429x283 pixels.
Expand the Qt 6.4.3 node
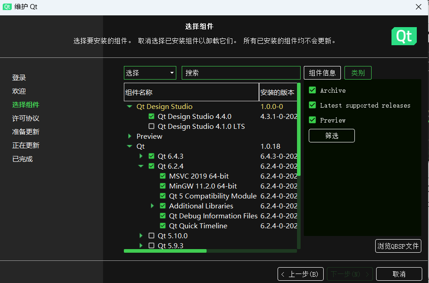[141, 156]
